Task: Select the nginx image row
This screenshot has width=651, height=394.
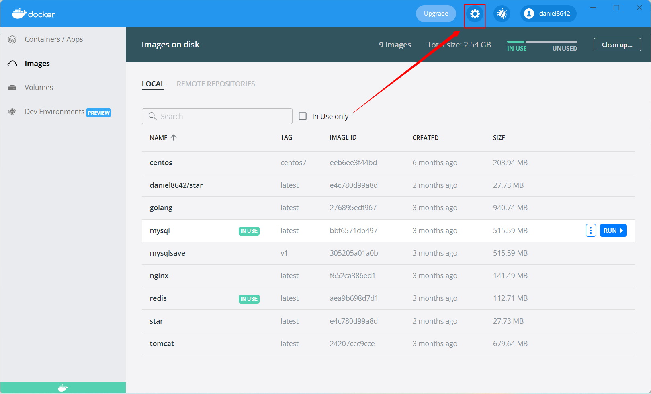Action: click(x=388, y=276)
